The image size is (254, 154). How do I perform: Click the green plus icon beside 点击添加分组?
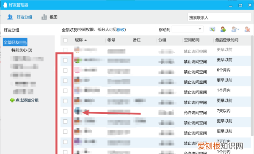click(x=12, y=100)
